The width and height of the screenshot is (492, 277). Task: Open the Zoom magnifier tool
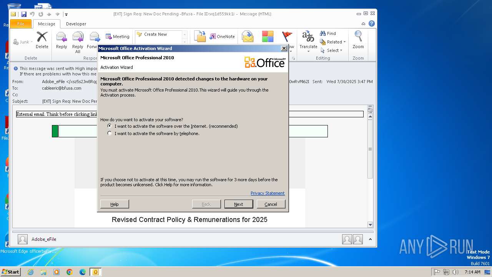coord(358,40)
